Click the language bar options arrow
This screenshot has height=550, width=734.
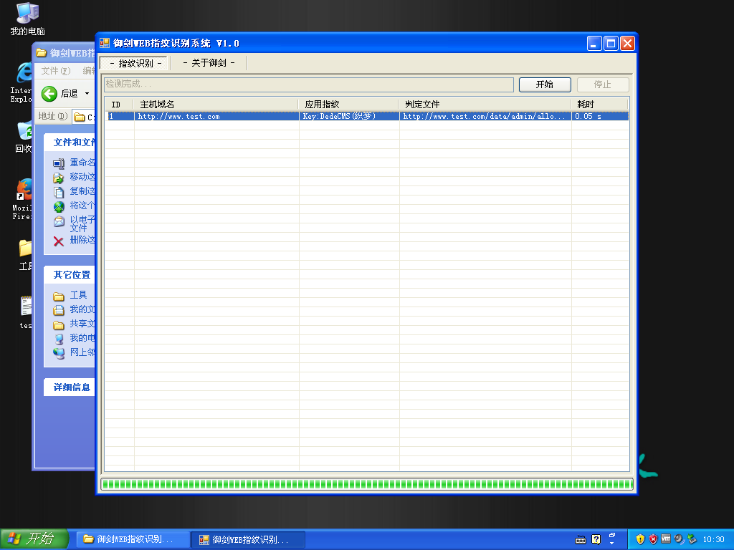pos(612,543)
